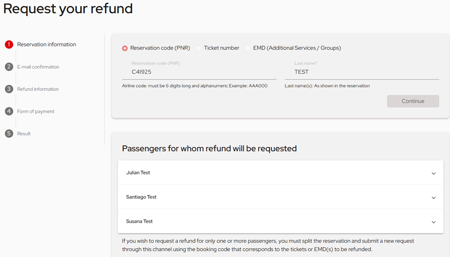Choose EMD (Additional Services / Groups) option
Screen dimensions: 450x257
(248, 48)
